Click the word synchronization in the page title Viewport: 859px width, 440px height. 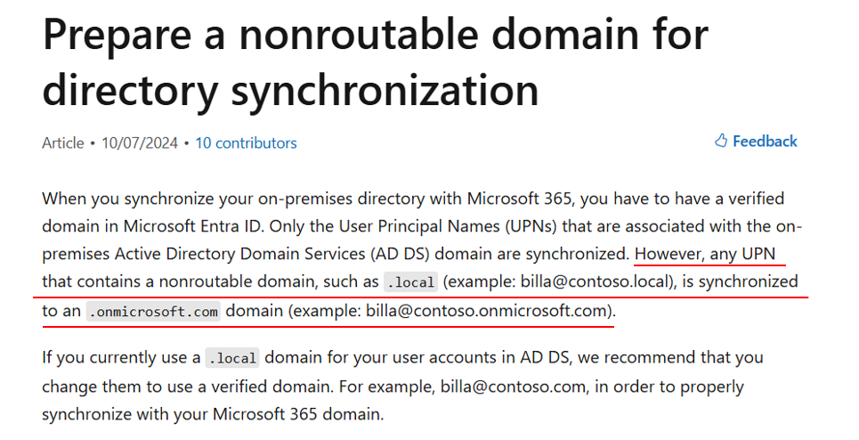385,91
